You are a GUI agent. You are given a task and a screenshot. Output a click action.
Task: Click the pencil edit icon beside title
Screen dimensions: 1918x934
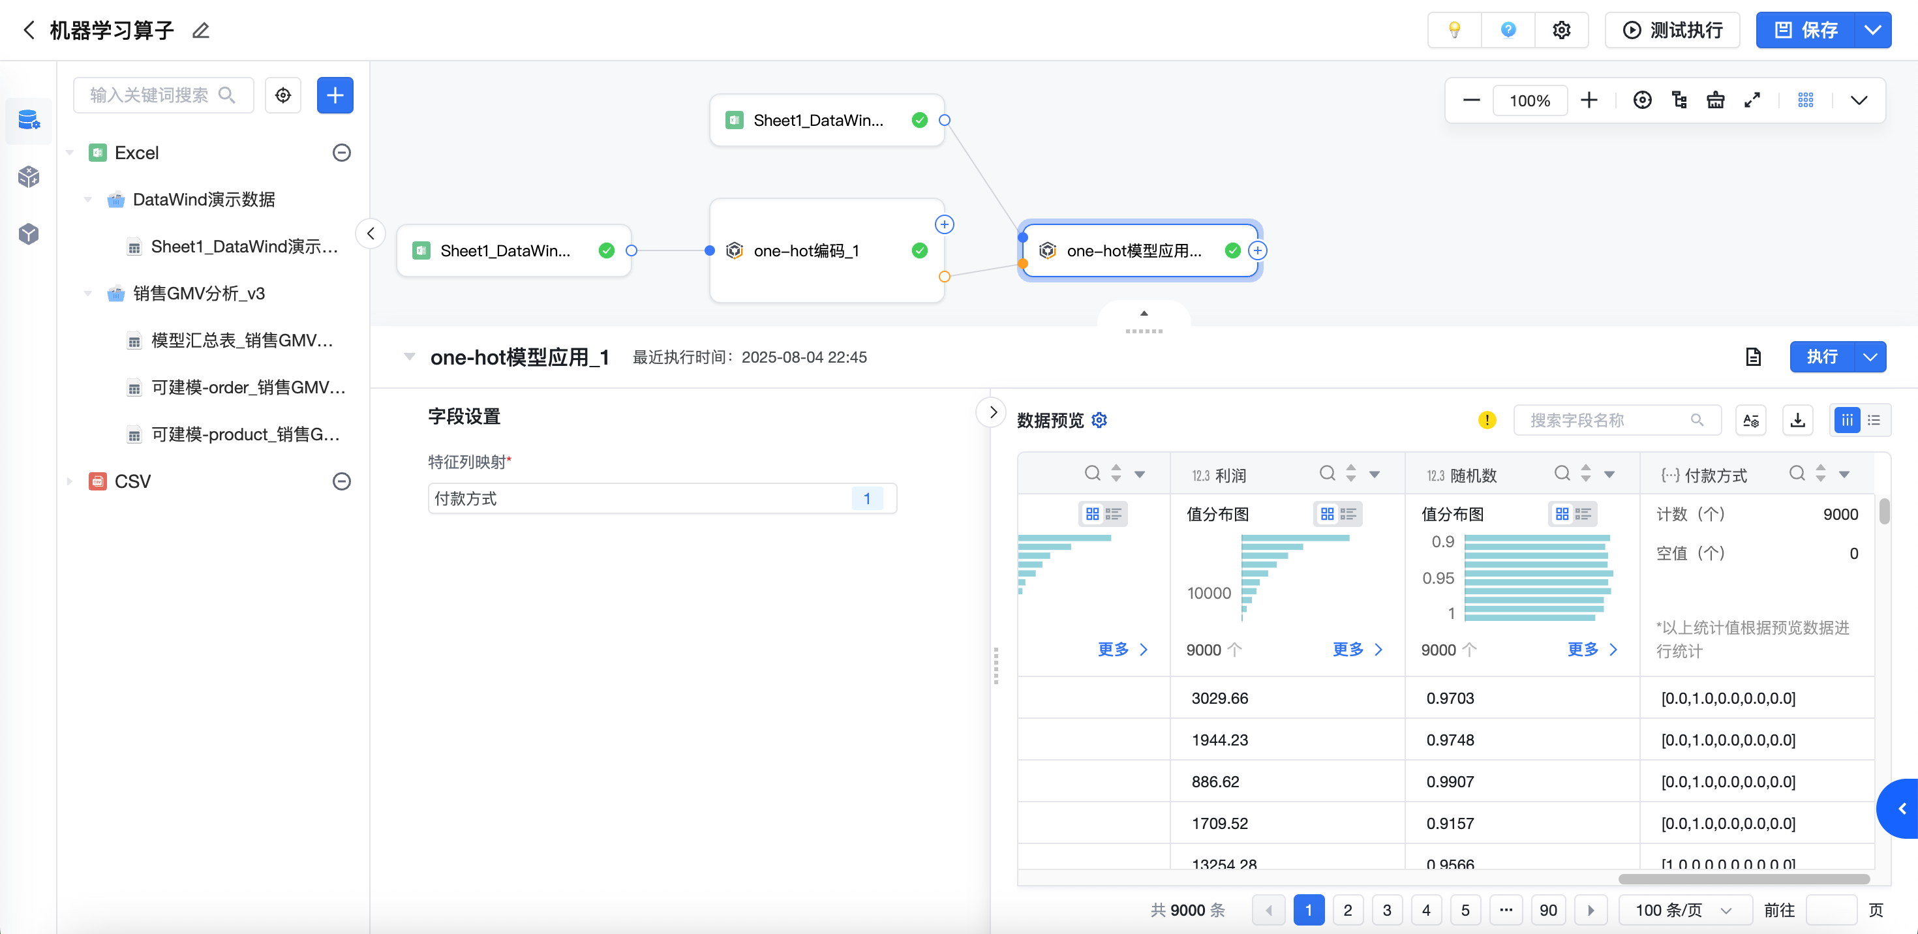coord(200,31)
